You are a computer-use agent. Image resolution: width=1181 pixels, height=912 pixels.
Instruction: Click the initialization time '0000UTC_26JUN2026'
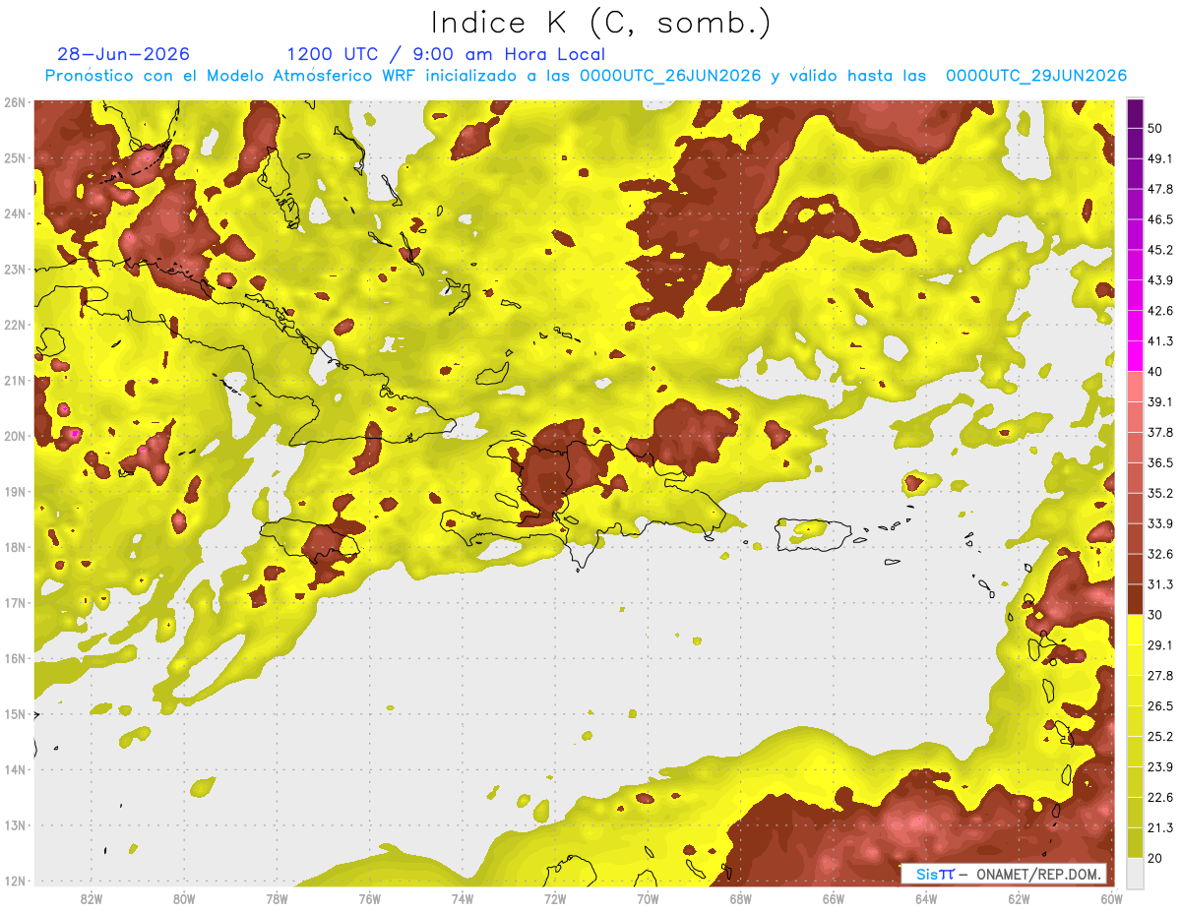point(670,76)
